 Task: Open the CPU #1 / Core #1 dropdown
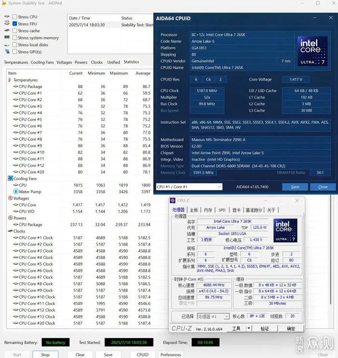(x=189, y=187)
